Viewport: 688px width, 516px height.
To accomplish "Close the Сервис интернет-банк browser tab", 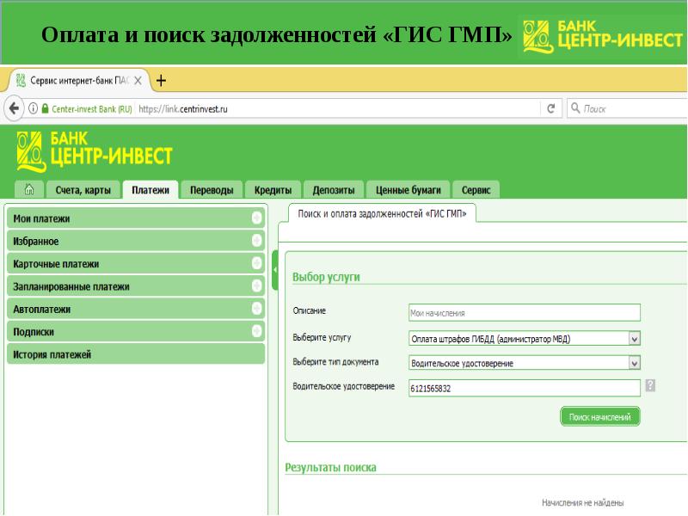I will [x=138, y=80].
